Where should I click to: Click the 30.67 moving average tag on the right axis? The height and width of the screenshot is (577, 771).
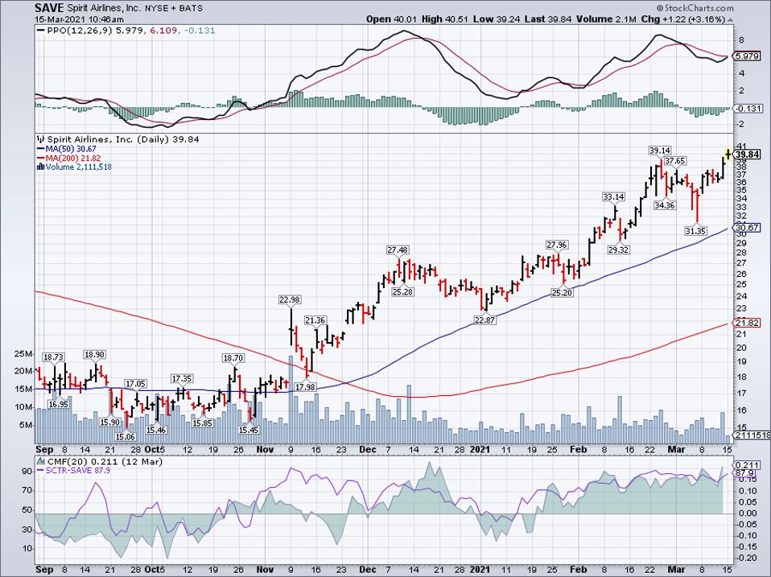(x=748, y=228)
